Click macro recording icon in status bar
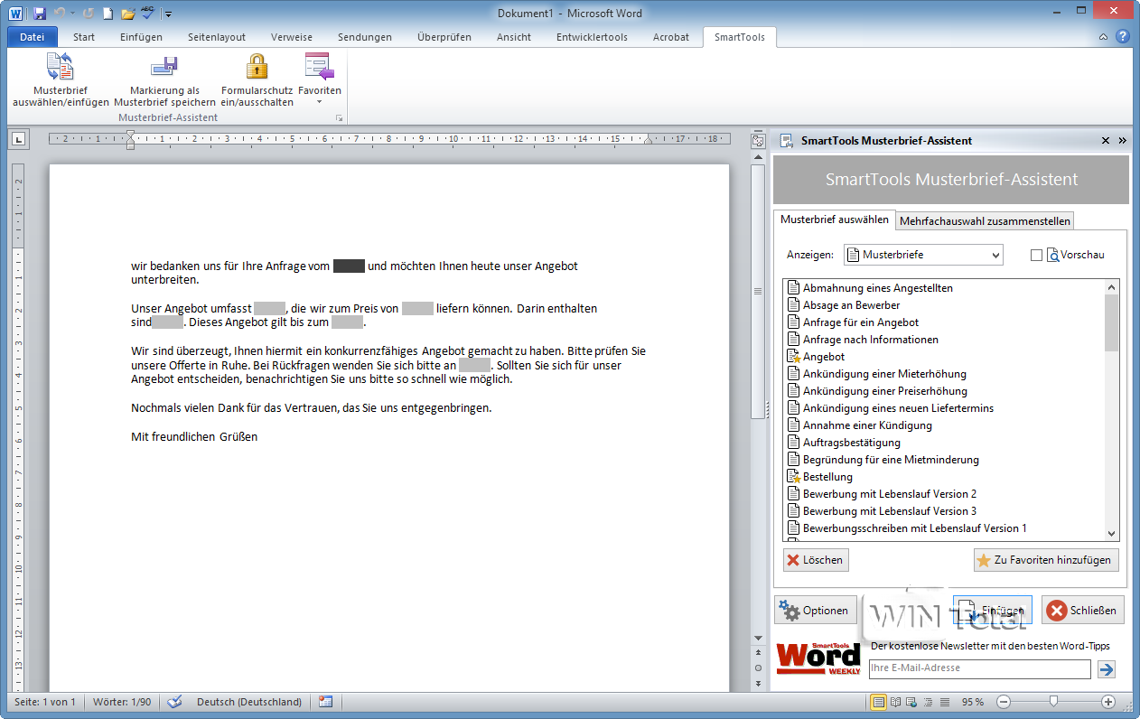 [x=325, y=702]
